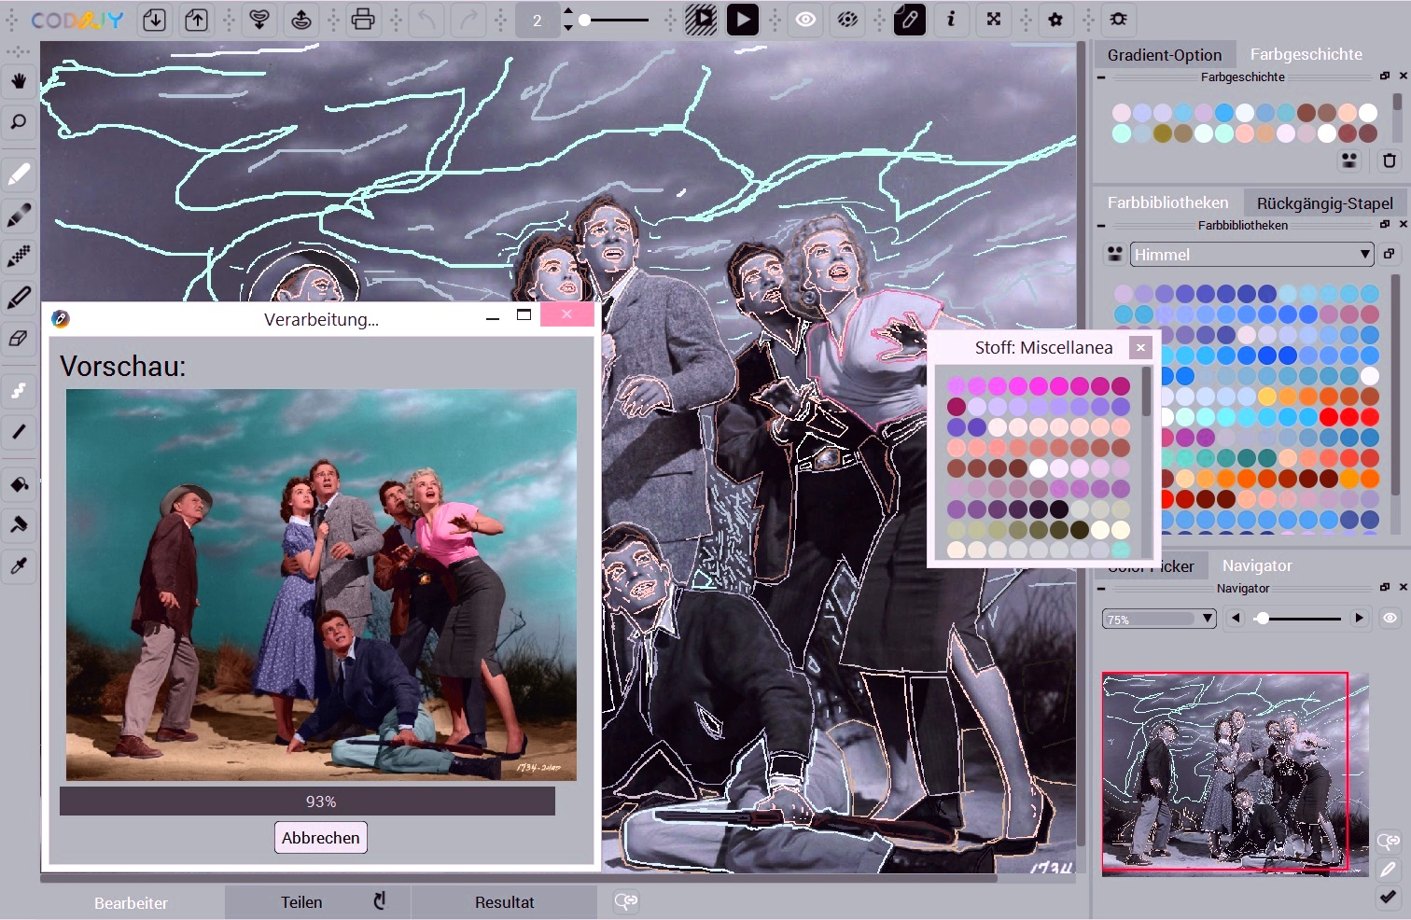Open the Bearbeiter tab at the bottom
1411x920 pixels.
click(132, 902)
